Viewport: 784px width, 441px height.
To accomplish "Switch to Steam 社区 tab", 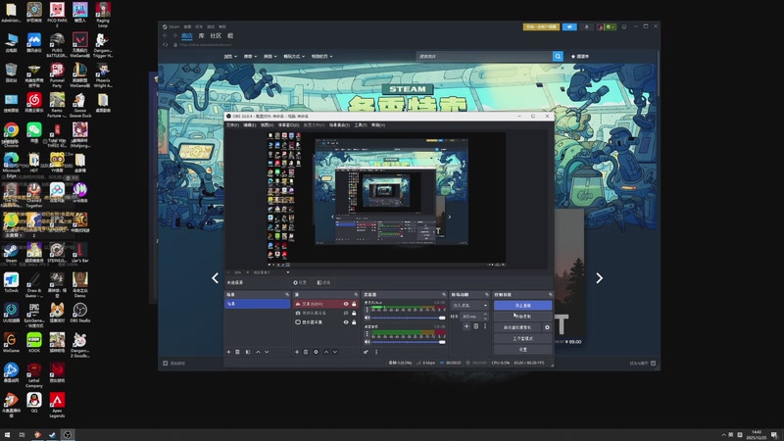I will 216,36.
